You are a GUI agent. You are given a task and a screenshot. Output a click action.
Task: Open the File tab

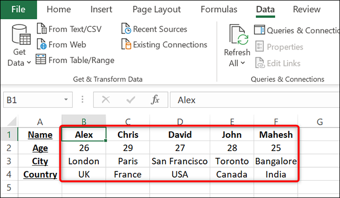click(18, 9)
